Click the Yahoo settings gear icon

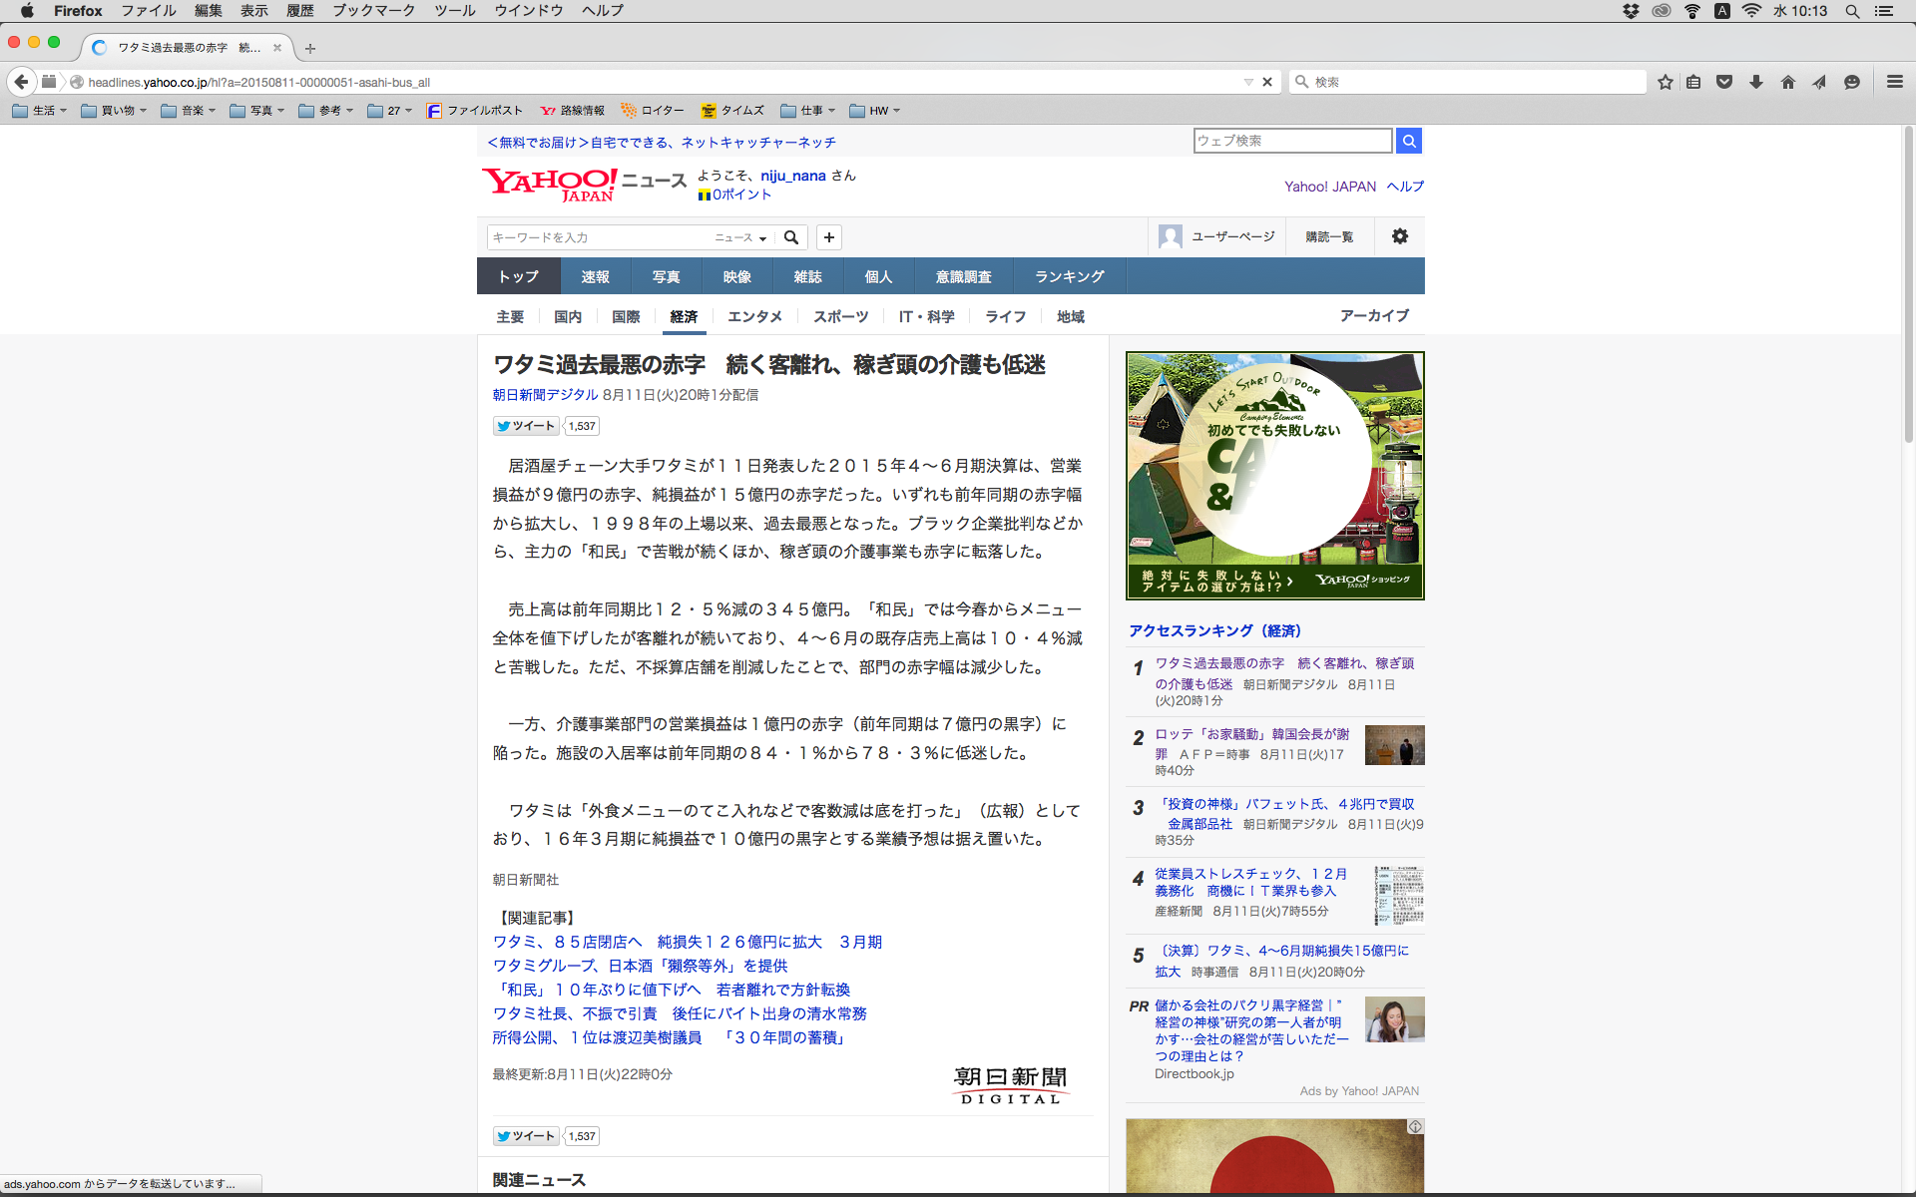[1399, 236]
